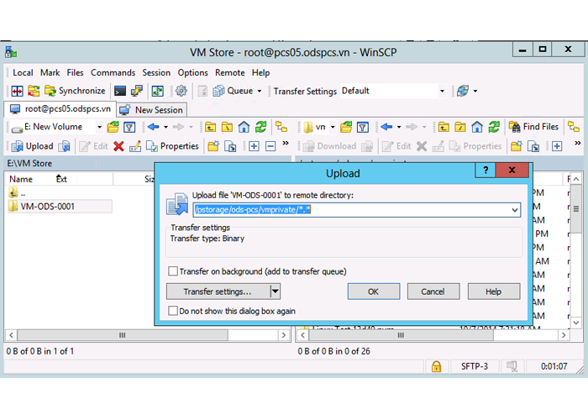The width and height of the screenshot is (588, 420).
Task: Open the Options menu
Action: click(x=192, y=73)
